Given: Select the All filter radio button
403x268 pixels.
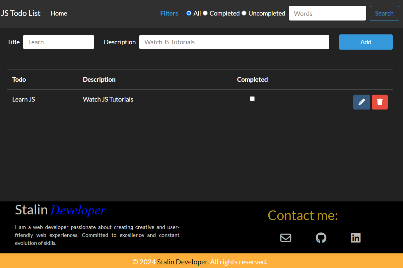Looking at the screenshot, I should 189,13.
